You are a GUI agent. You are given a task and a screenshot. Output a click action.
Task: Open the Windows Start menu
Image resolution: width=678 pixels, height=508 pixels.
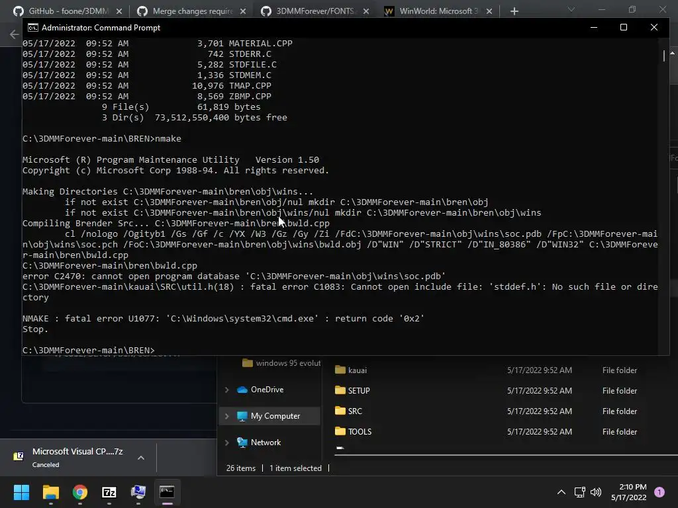[21, 492]
